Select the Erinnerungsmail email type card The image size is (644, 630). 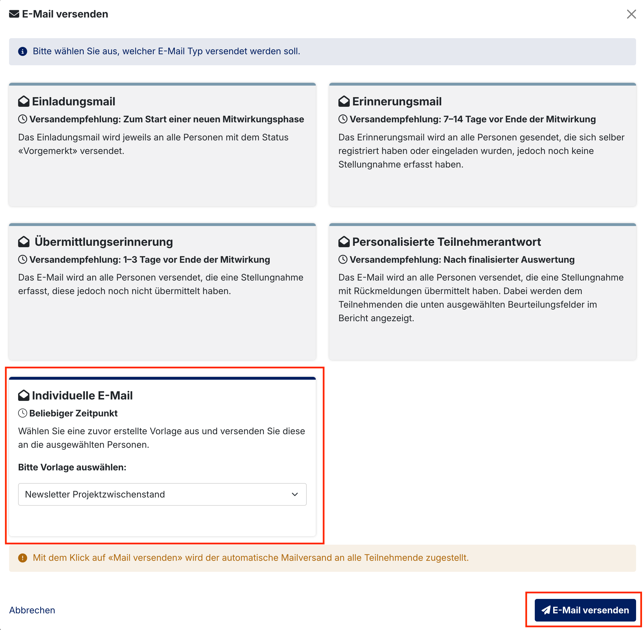tap(482, 145)
